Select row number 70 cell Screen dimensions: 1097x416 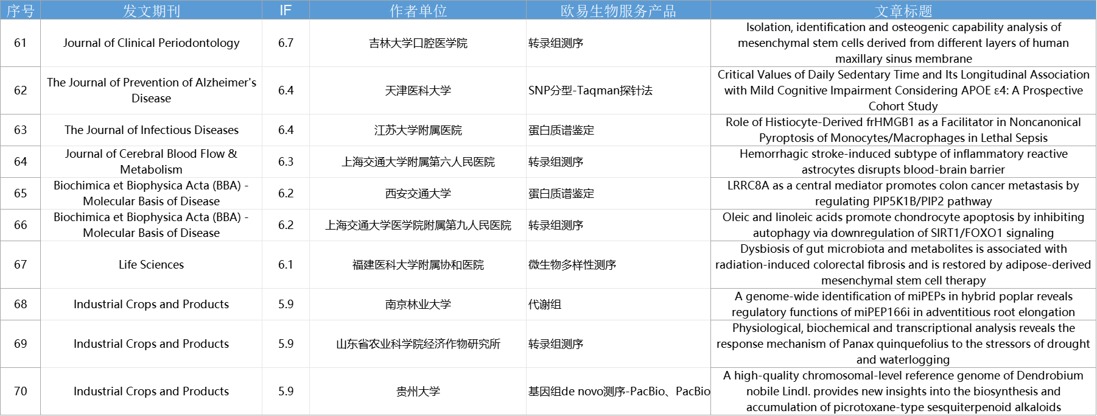tap(20, 392)
